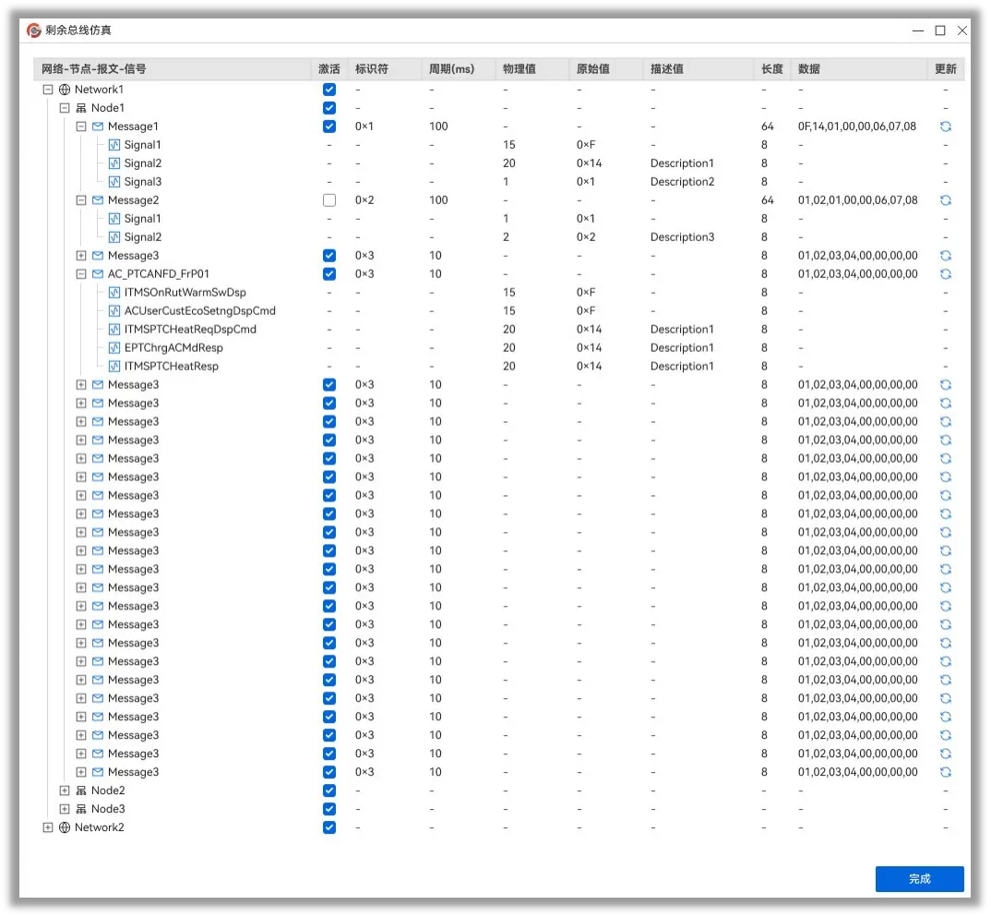The height and width of the screenshot is (917, 991).
Task: Enable Message2 activation checkbox
Action: coord(329,200)
